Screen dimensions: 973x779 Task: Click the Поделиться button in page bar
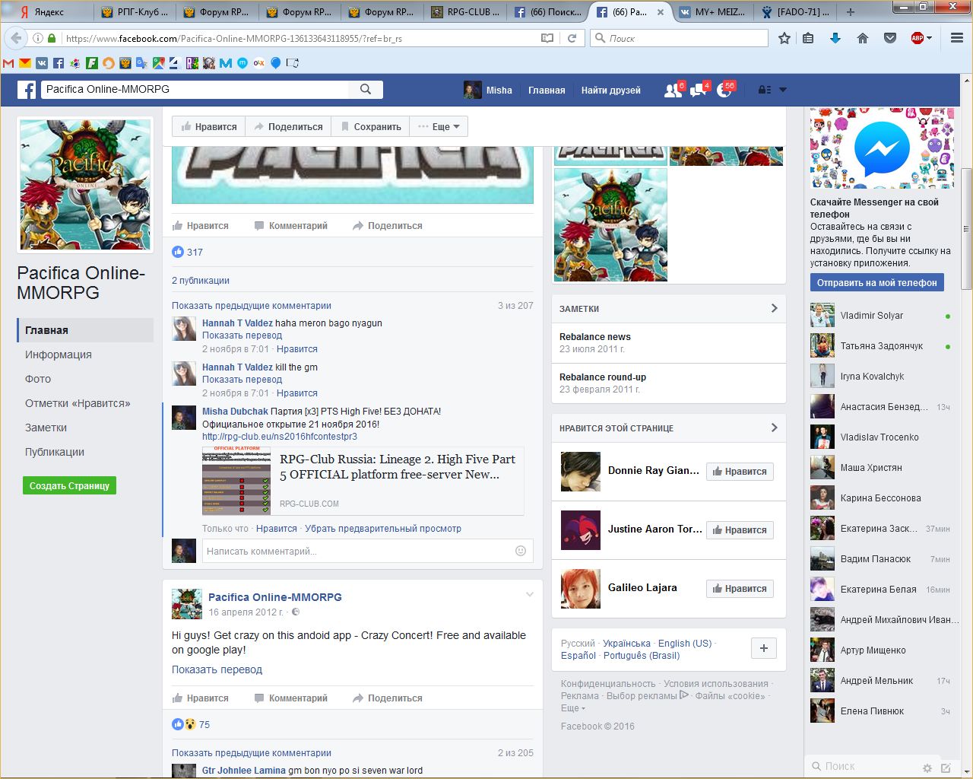(288, 126)
